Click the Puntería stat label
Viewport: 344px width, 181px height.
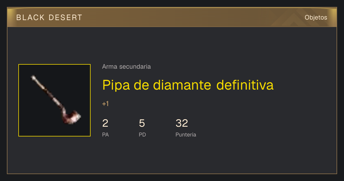(186, 134)
